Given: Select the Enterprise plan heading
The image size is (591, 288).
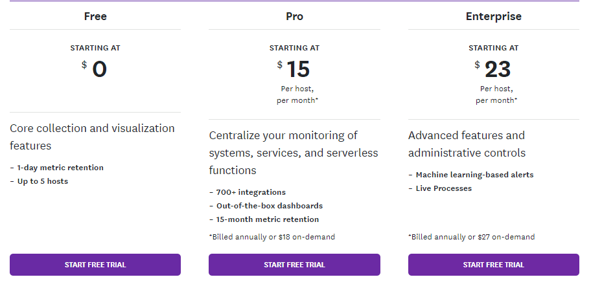Looking at the screenshot, I should pyautogui.click(x=493, y=16).
